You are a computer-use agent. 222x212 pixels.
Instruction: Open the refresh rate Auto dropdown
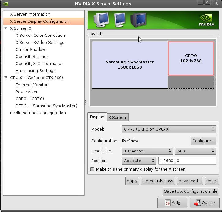[x=196, y=151]
